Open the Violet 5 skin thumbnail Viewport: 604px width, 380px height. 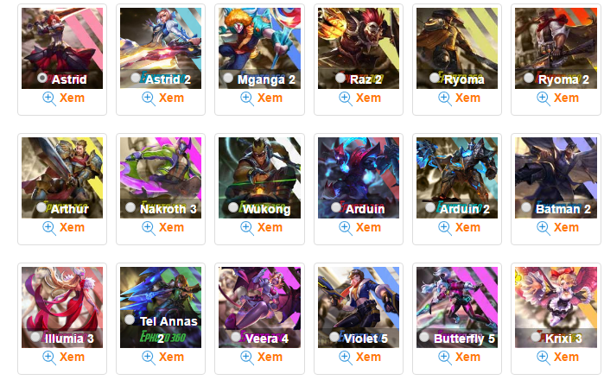click(x=359, y=307)
